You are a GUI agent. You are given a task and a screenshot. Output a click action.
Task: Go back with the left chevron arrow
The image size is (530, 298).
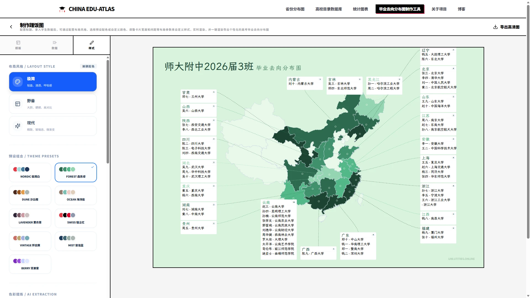coord(11,27)
